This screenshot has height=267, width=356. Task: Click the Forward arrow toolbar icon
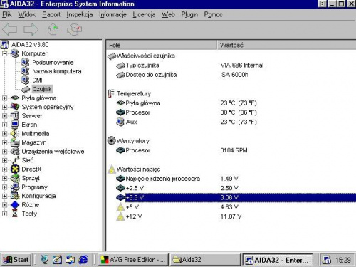point(31,29)
